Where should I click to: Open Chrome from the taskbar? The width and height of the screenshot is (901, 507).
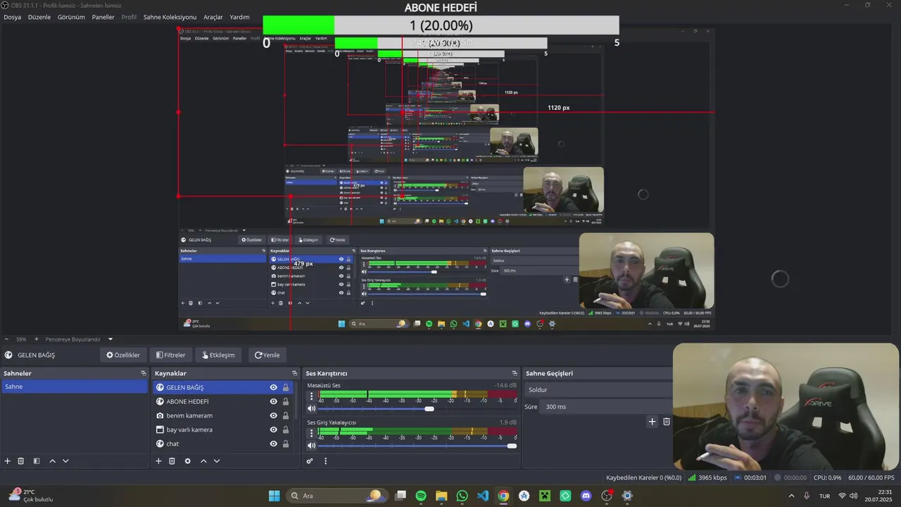[x=503, y=496]
